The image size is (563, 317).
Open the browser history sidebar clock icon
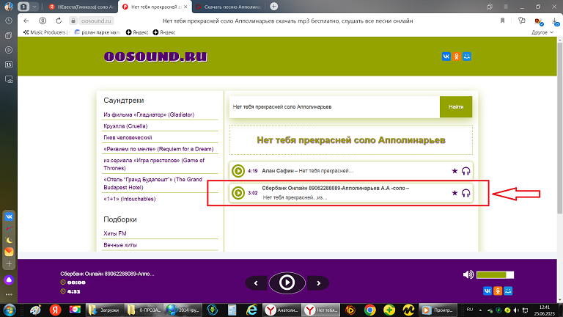click(x=9, y=21)
